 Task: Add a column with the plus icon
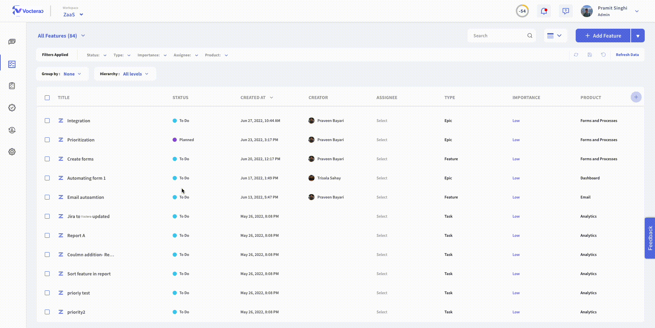636,97
